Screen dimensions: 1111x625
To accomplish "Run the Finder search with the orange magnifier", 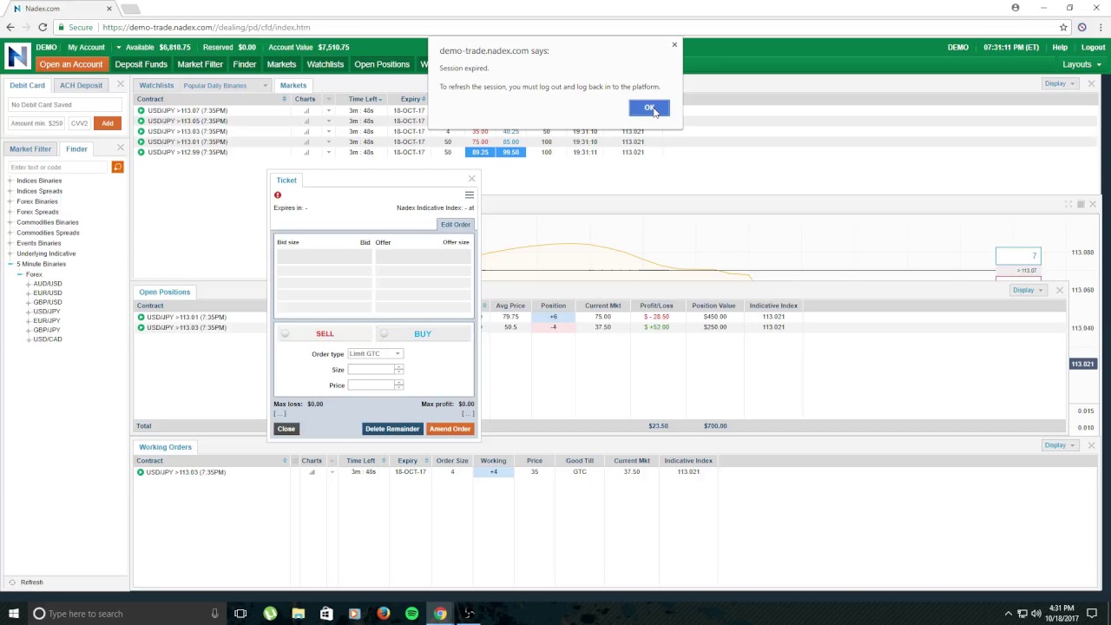I will (117, 167).
